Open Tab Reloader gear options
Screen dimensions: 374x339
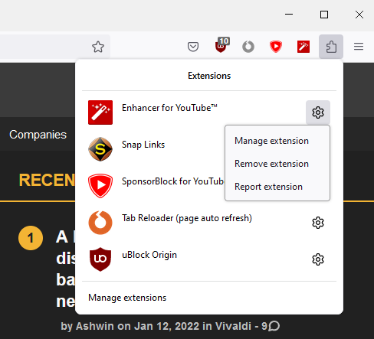tap(318, 223)
